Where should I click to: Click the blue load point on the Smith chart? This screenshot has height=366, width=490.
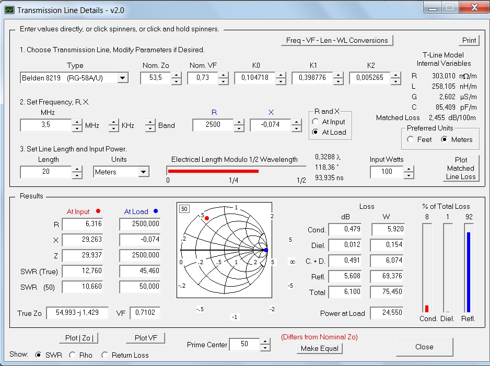266,250
